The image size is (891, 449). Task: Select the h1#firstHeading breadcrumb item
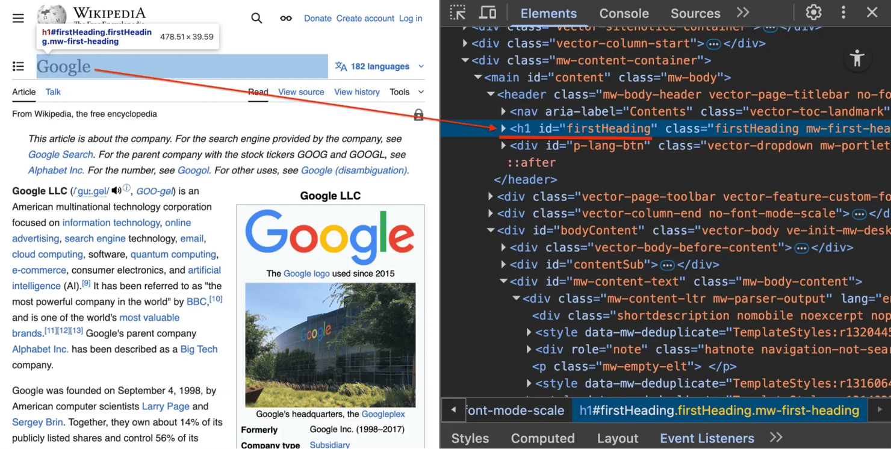[x=719, y=410]
